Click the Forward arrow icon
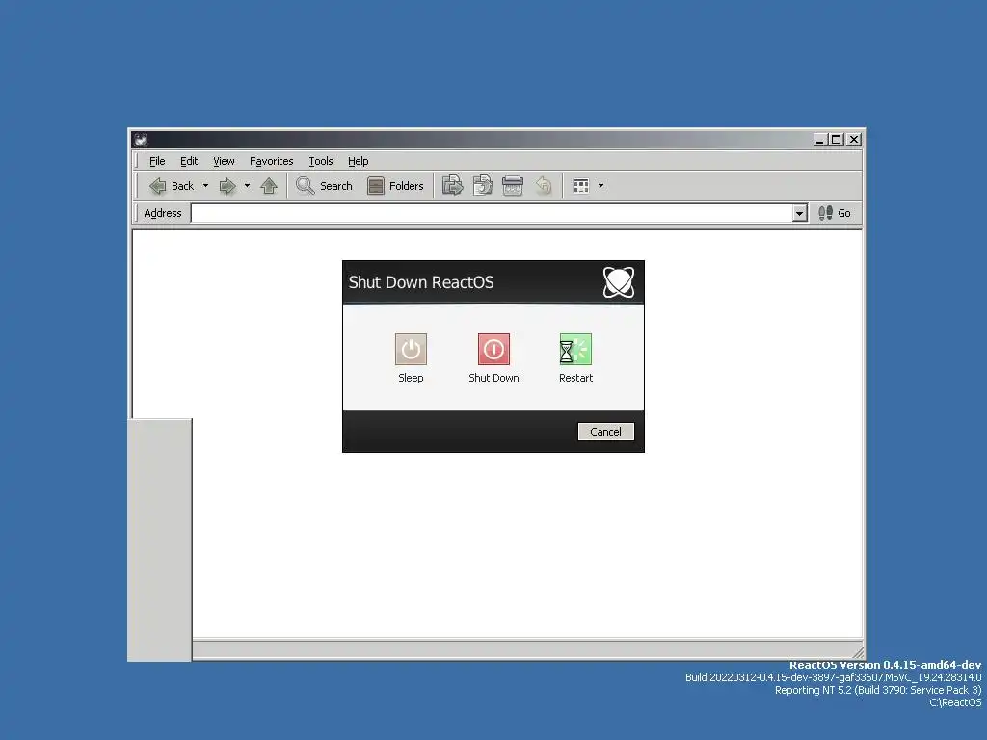This screenshot has height=740, width=987. [x=227, y=186]
